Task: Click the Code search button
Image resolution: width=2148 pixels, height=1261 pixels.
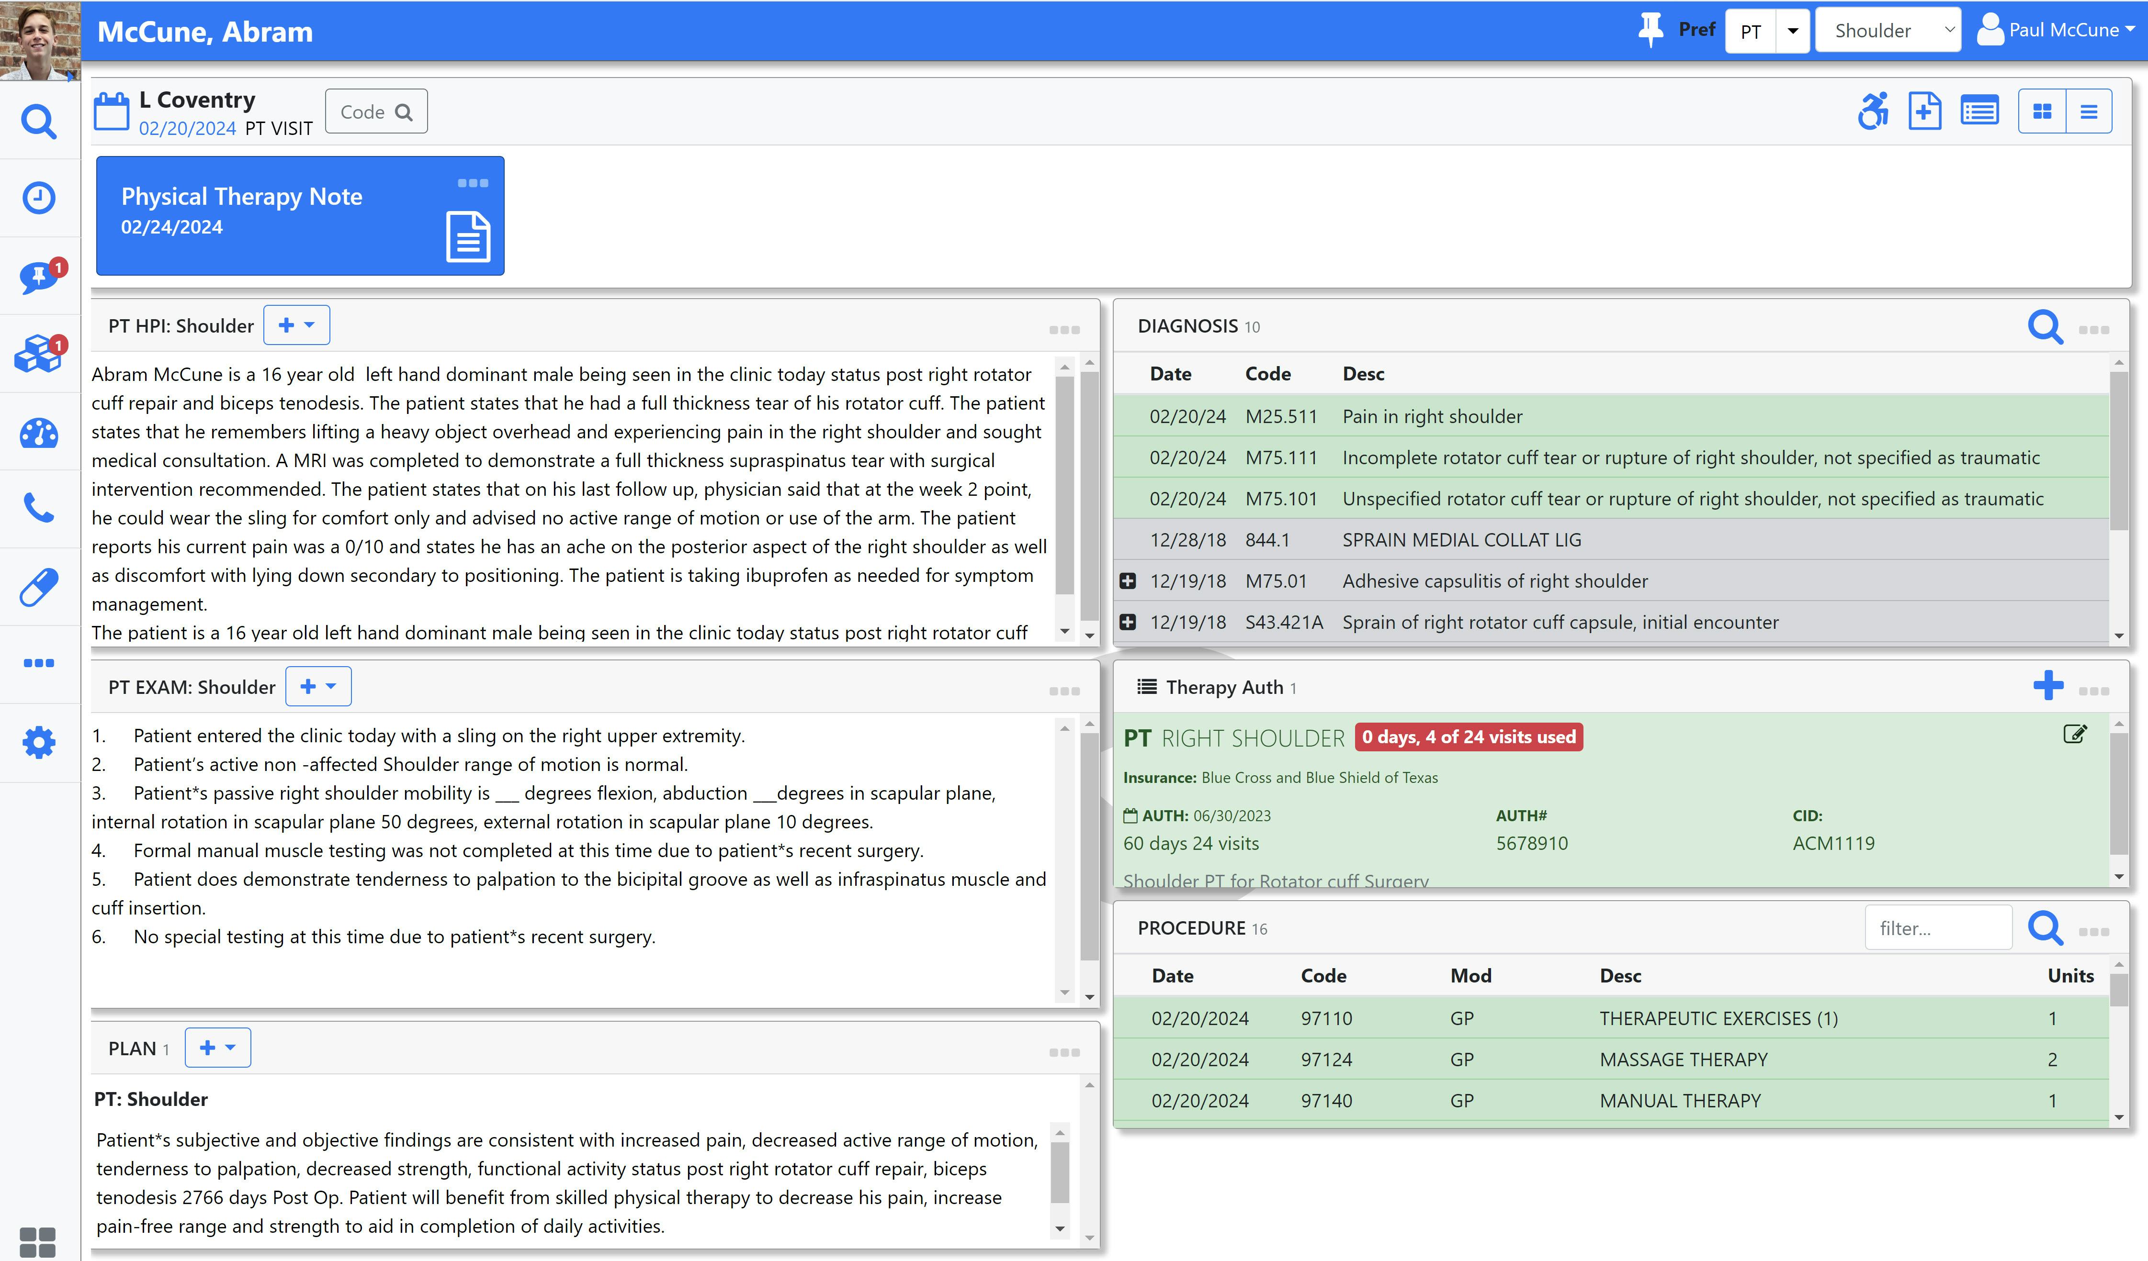Action: 376,112
